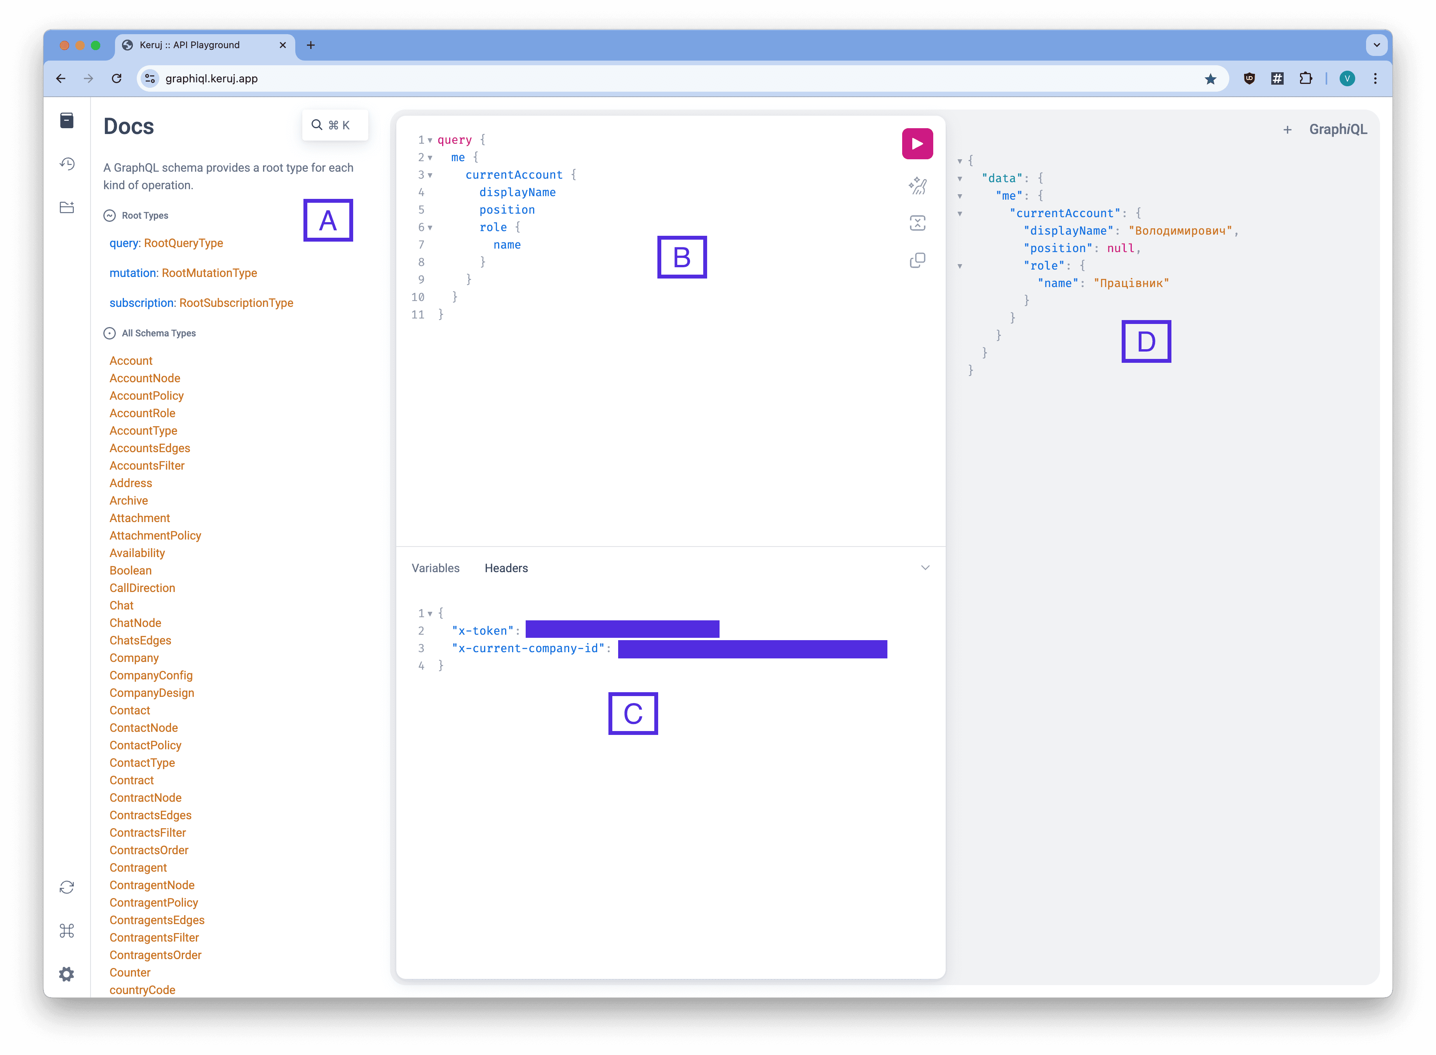Close the Keruj API Playground tab
The height and width of the screenshot is (1055, 1436).
pos(282,45)
